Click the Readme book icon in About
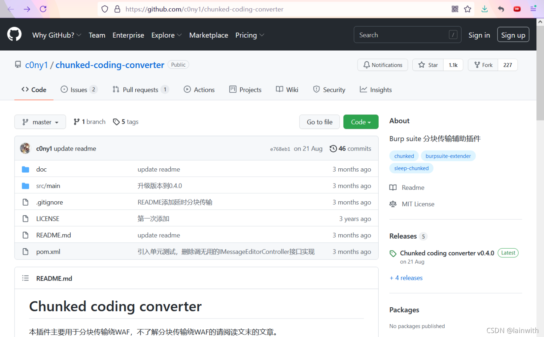 [x=393, y=188]
